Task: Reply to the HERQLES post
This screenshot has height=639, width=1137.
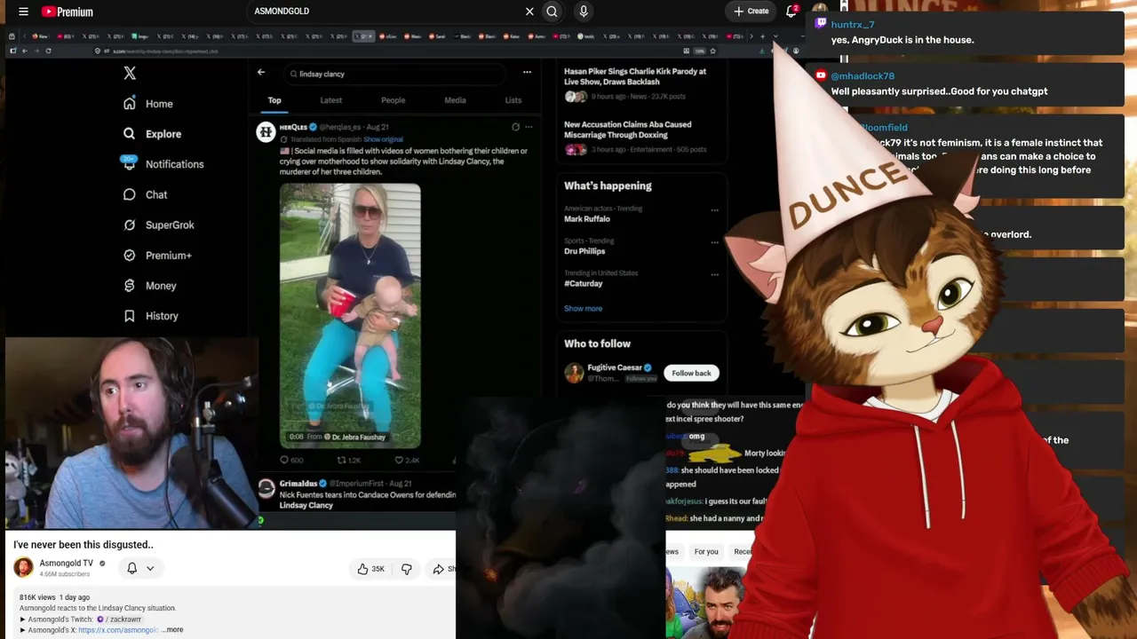Action: (291, 460)
